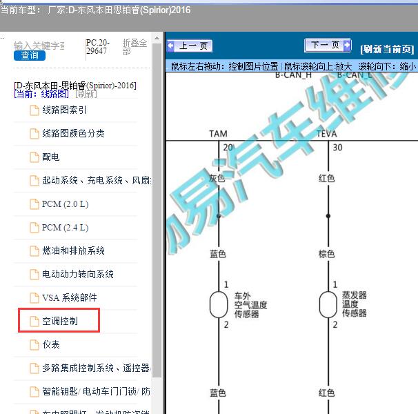
Task: Click the document icon beside 空调控制
Action: point(34,322)
